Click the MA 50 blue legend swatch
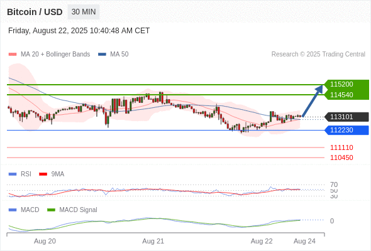Viewport: 371px width, 251px height. click(x=102, y=55)
